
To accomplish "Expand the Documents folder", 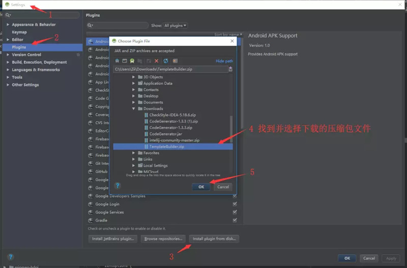I will point(133,102).
